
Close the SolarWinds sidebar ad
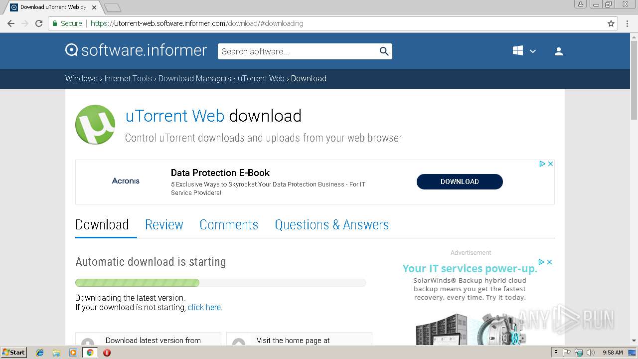(x=550, y=262)
